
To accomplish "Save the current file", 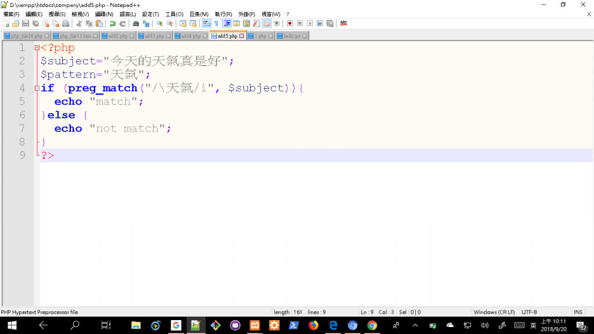I will coord(26,23).
